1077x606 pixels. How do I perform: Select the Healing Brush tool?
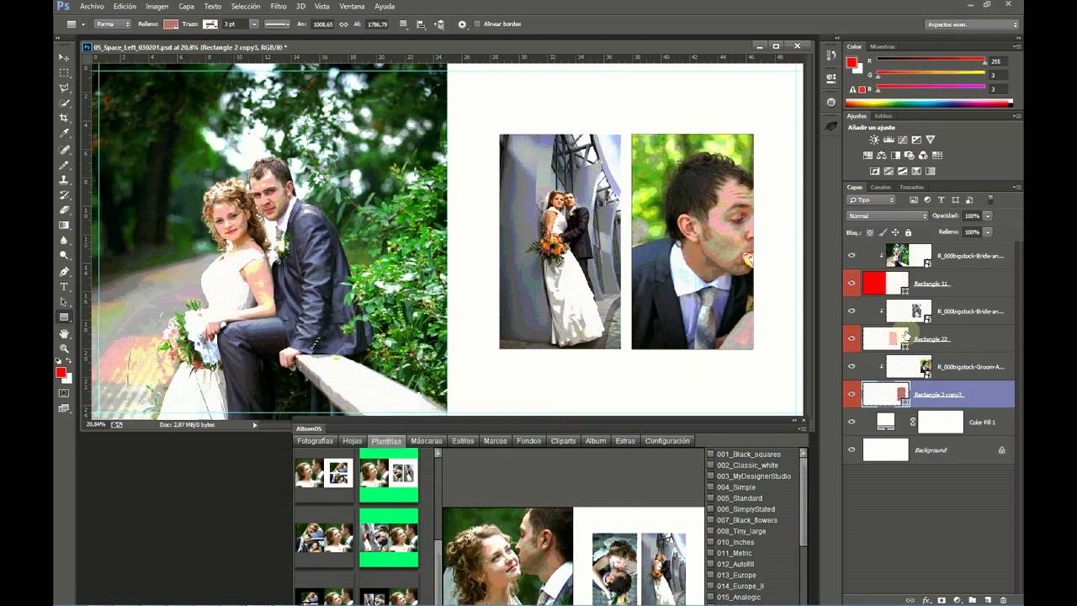click(x=64, y=150)
